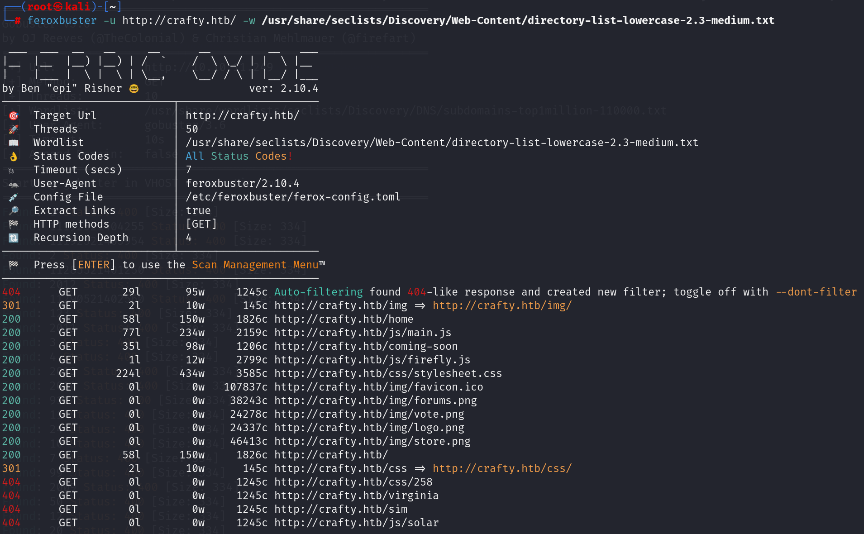Click the [GET] HTTP methods value
This screenshot has width=864, height=534.
201,224
